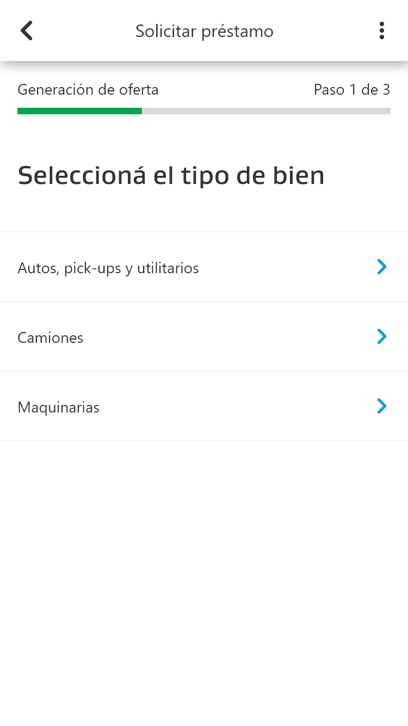Image resolution: width=408 pixels, height=726 pixels.
Task: Open the Camiones row by its label text
Action: point(51,337)
